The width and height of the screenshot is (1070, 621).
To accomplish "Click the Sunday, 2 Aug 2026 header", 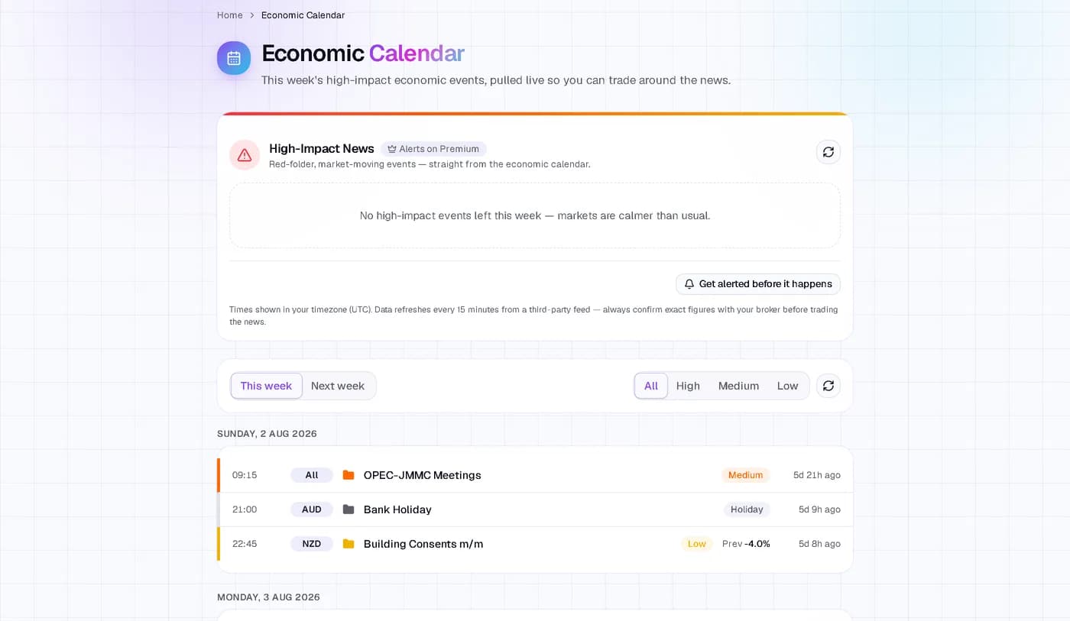I will [x=267, y=434].
